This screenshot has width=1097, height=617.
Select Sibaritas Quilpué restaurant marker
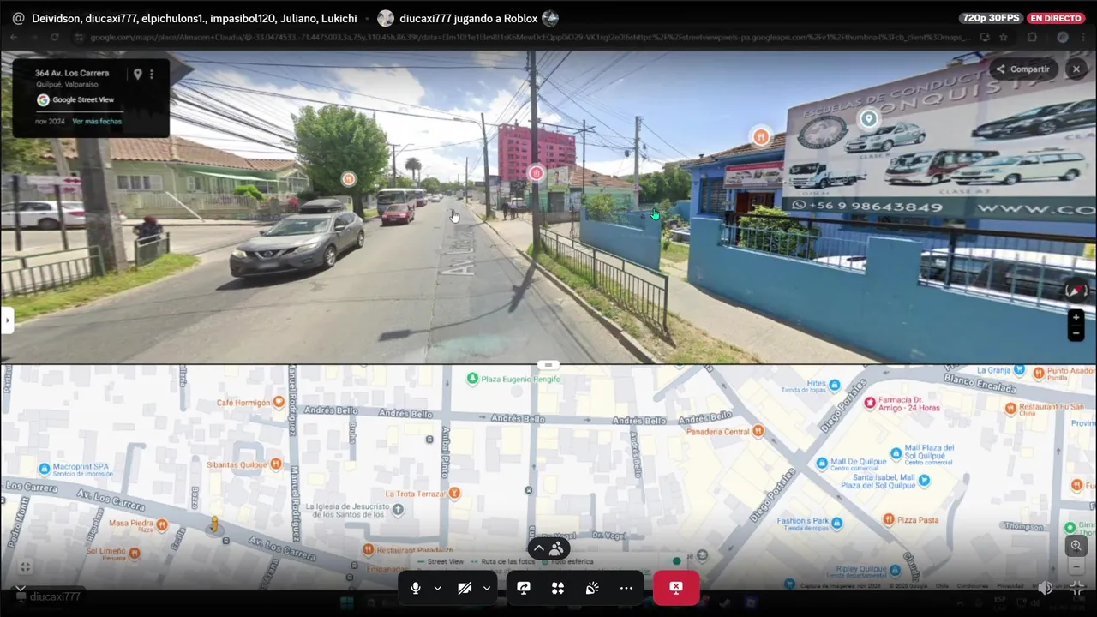275,464
